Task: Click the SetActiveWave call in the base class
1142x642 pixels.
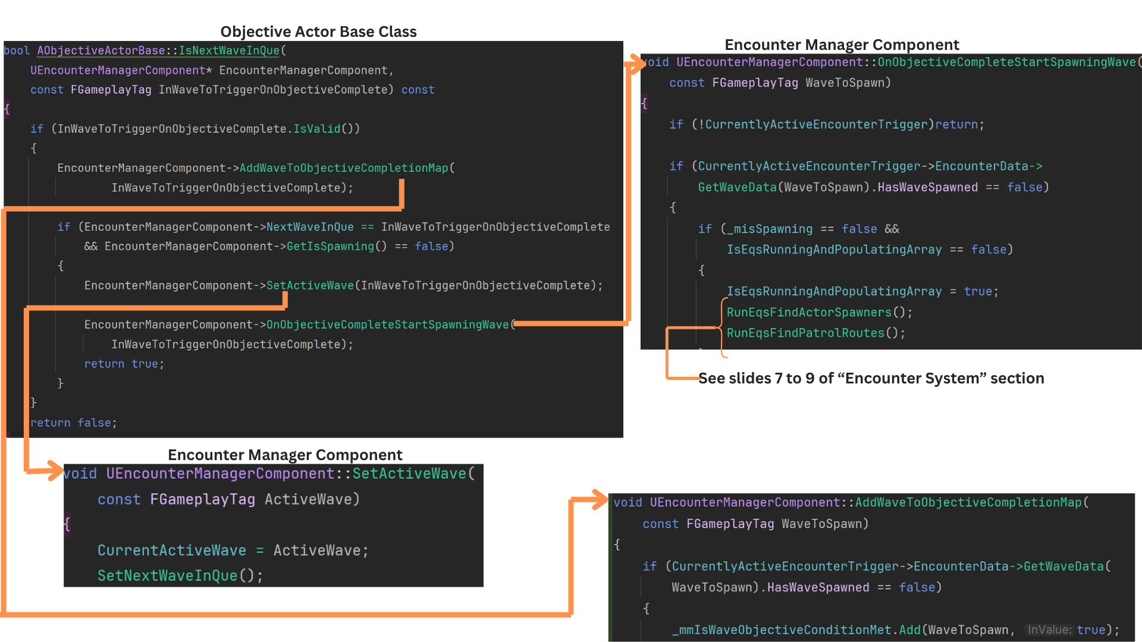Action: (309, 285)
